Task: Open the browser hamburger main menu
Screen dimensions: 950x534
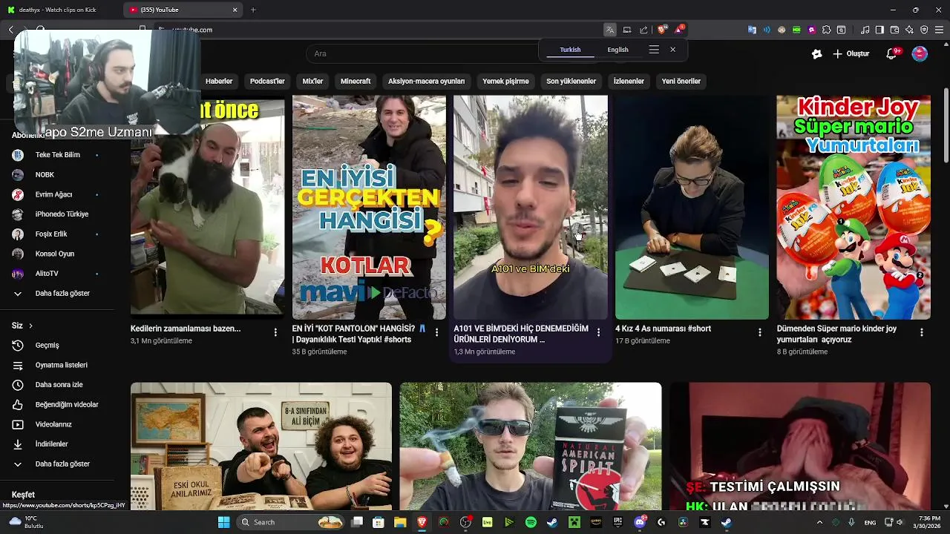Action: pos(939,30)
